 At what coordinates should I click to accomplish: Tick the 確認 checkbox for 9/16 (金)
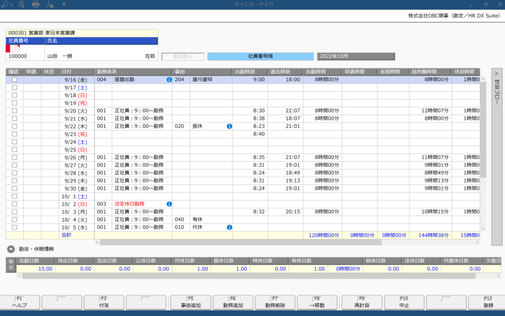coord(15,80)
